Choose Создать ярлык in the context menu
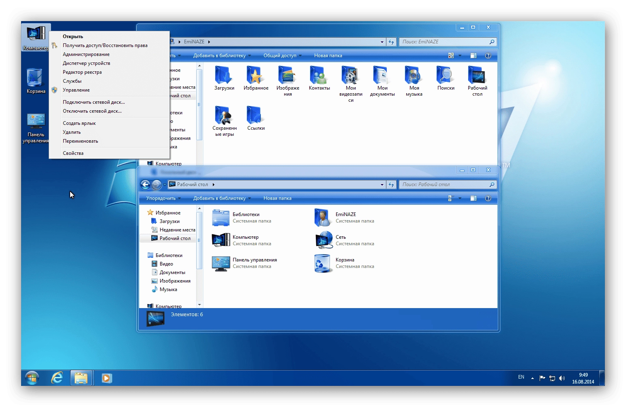The image size is (626, 407). click(109, 123)
